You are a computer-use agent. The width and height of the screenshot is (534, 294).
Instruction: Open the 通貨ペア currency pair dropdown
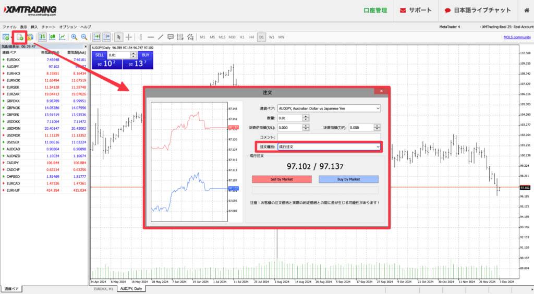(329, 108)
